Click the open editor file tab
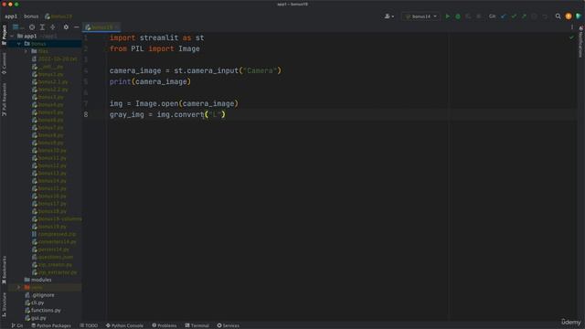This screenshot has width=585, height=329. [x=101, y=27]
